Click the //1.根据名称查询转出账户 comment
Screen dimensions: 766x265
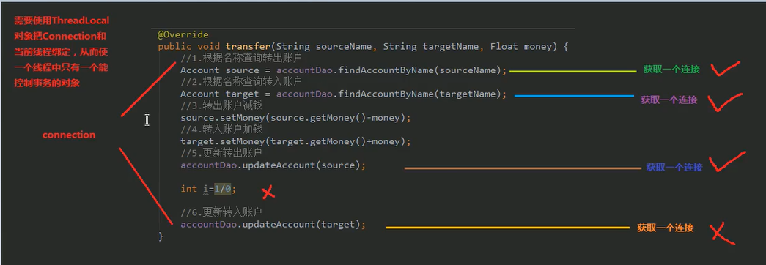[242, 59]
